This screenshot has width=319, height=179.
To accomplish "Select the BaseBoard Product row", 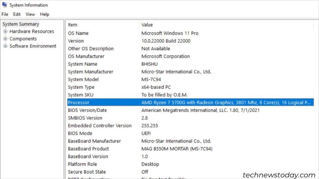I will pyautogui.click(x=125, y=149).
